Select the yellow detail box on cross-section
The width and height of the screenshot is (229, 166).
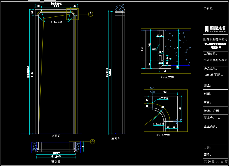[x=76, y=147]
